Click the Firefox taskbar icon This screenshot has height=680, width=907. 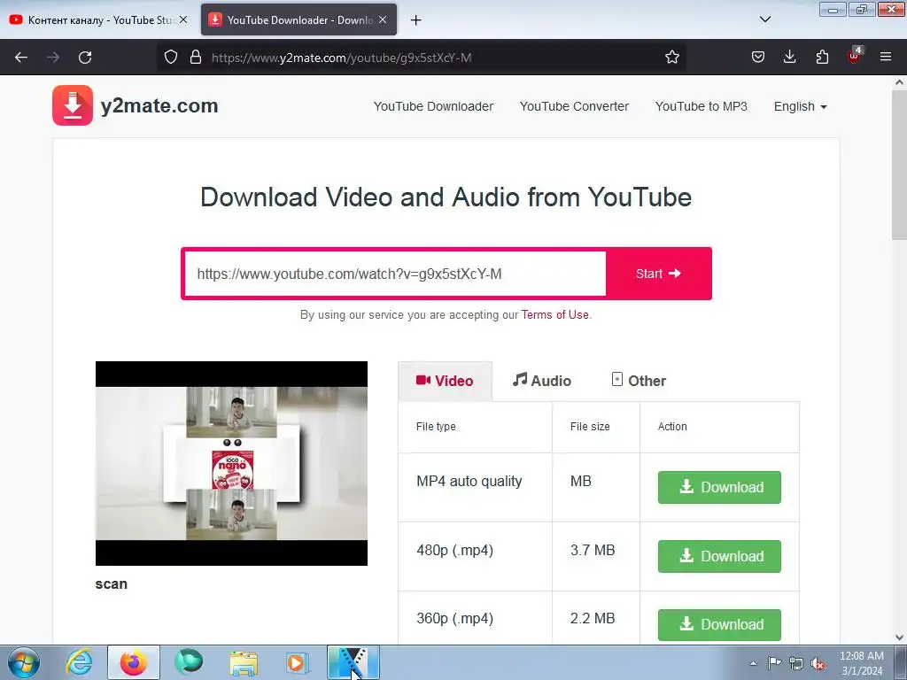coord(134,662)
